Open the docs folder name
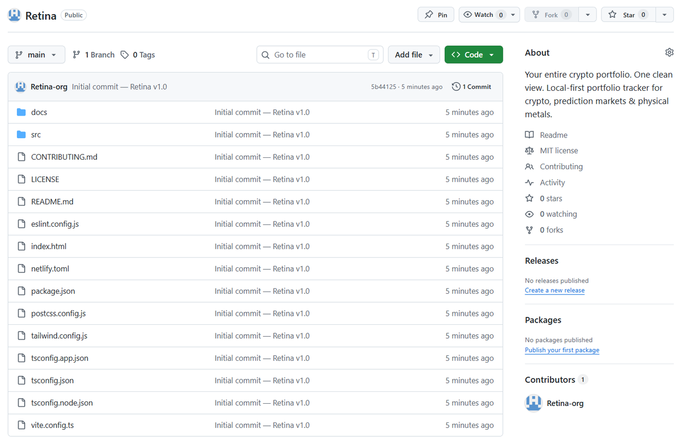 point(39,112)
